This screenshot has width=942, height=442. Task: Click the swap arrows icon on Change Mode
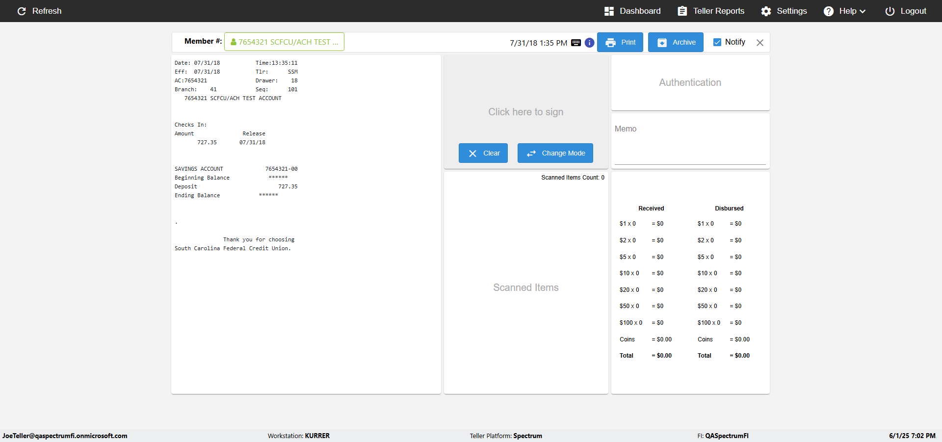531,154
